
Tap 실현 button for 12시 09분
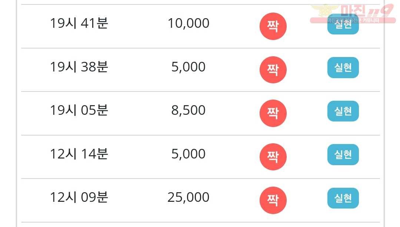343,198
